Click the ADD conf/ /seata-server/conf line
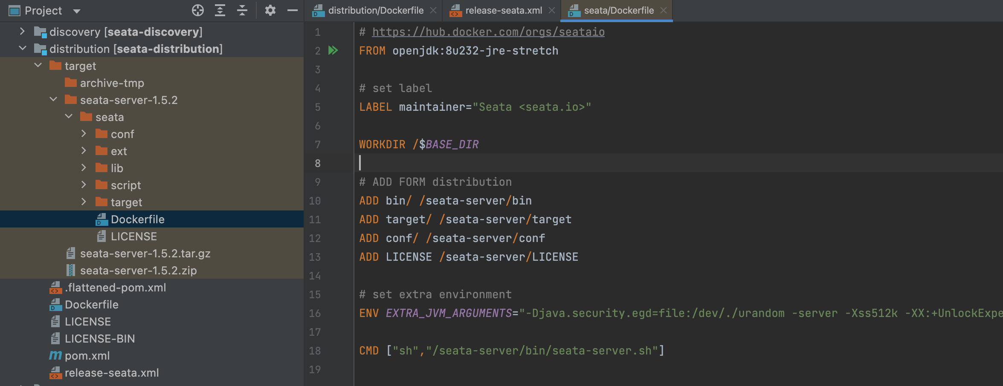This screenshot has width=1003, height=386. (x=452, y=238)
